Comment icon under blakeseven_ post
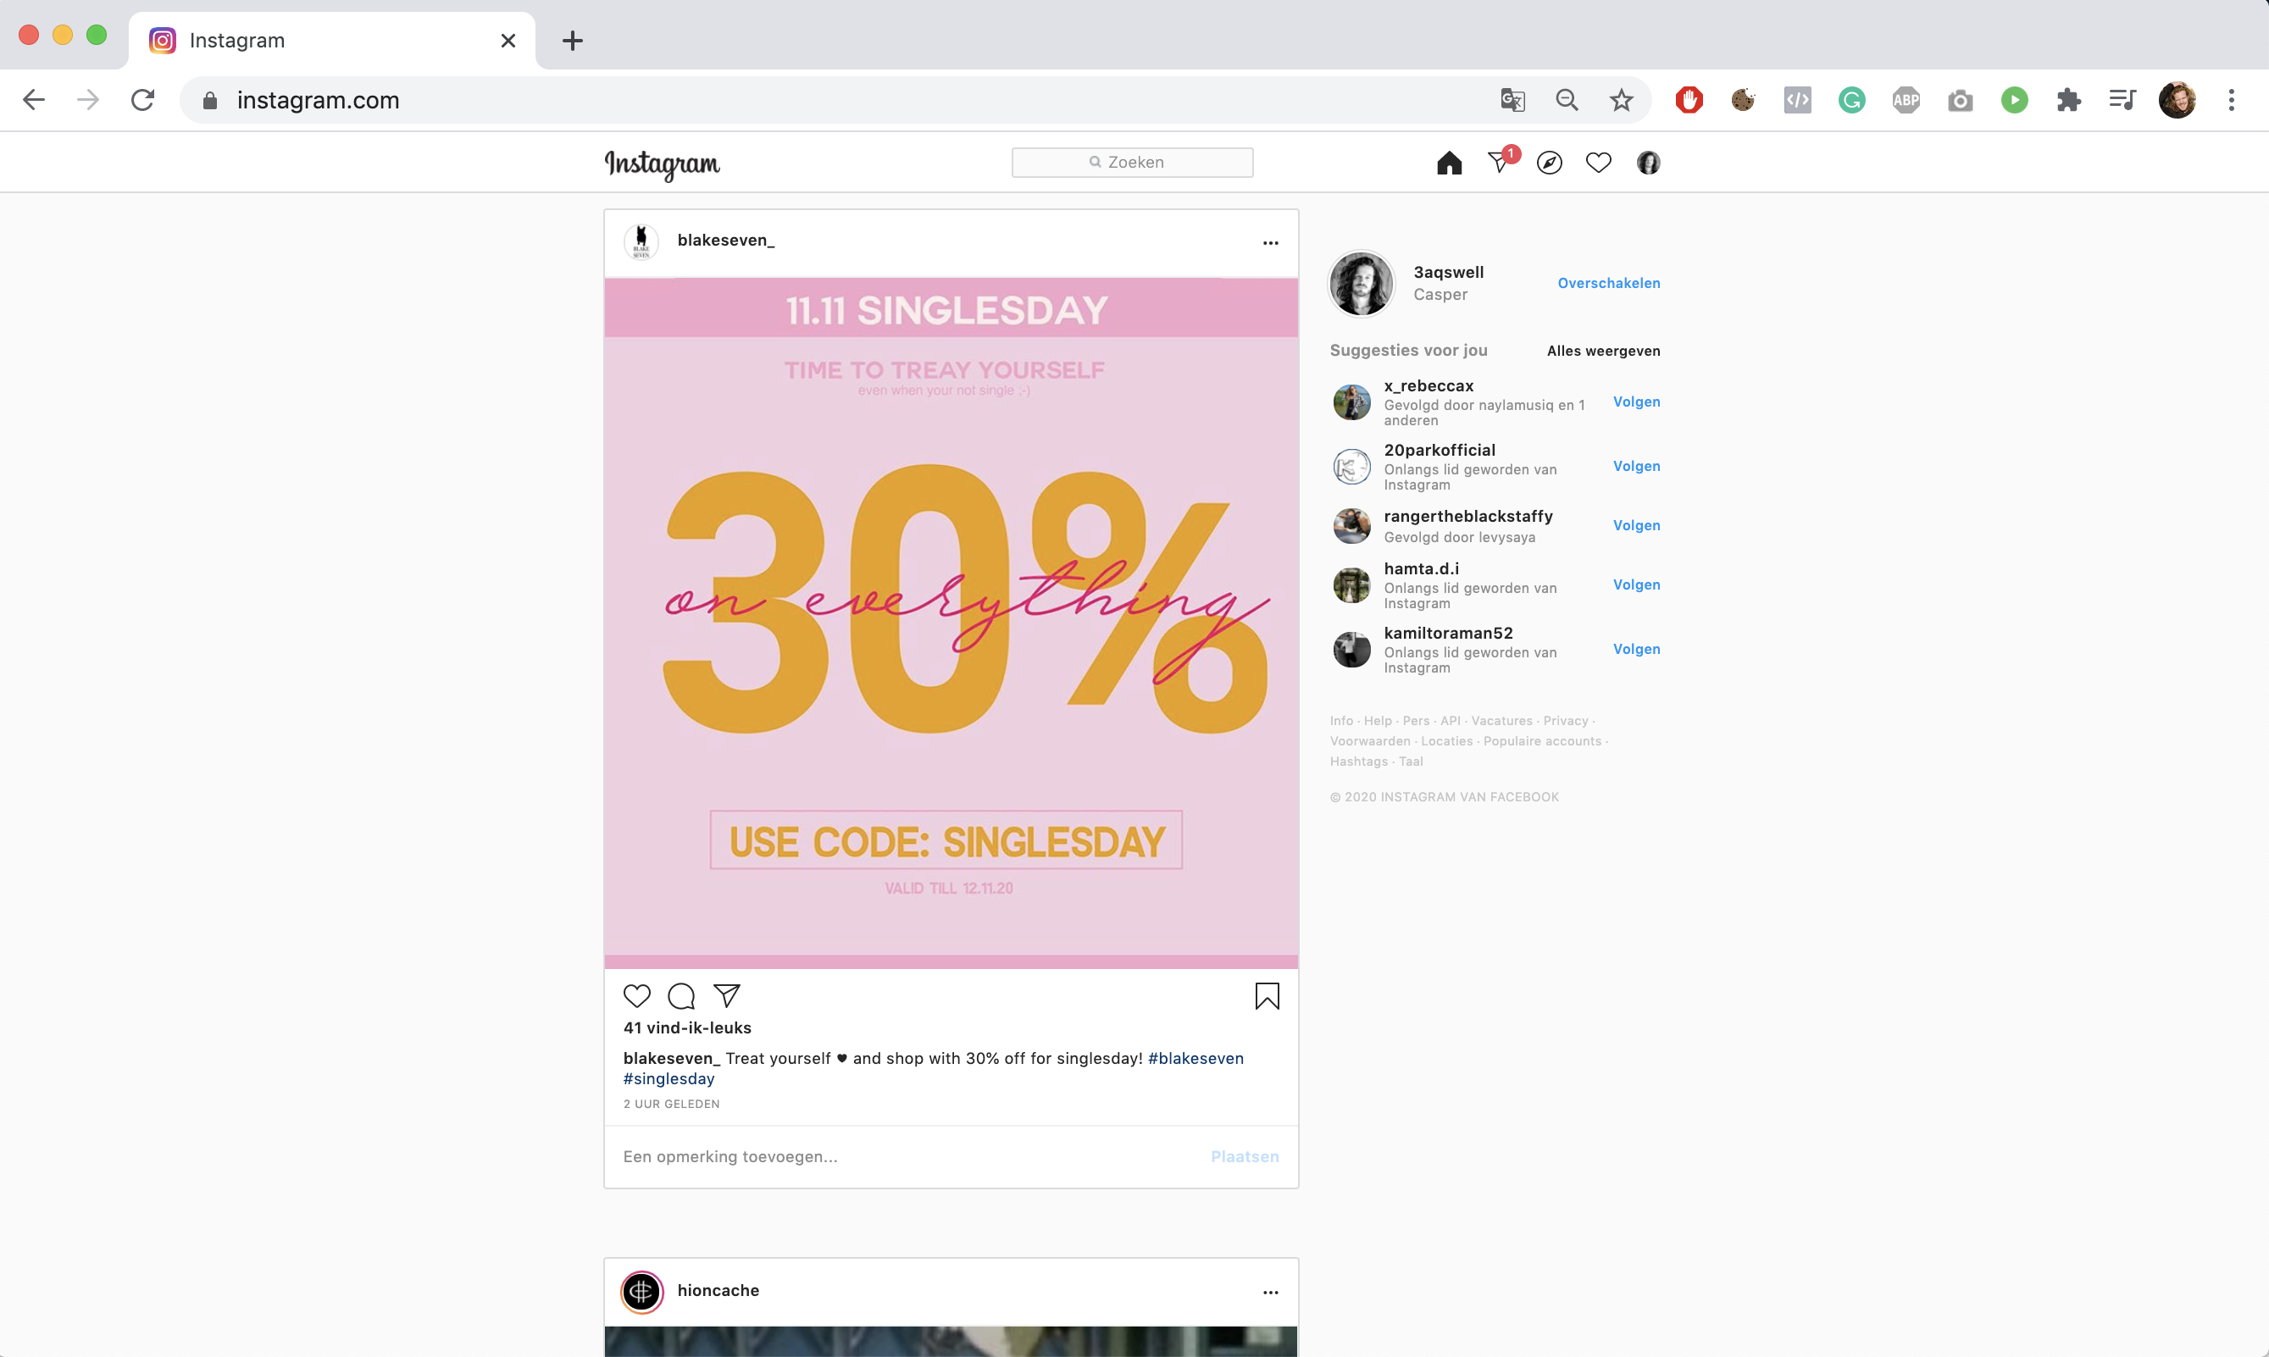Viewport: 2269px width, 1357px height. coord(681,996)
